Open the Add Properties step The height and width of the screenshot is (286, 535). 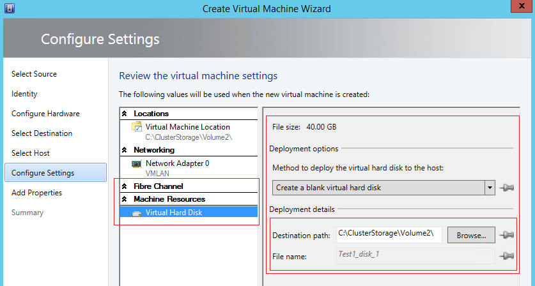coord(36,193)
